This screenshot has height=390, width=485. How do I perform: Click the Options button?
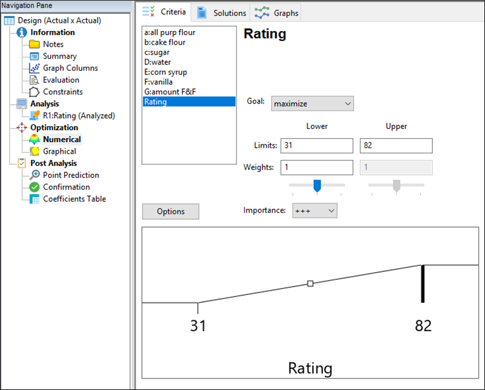tap(170, 211)
